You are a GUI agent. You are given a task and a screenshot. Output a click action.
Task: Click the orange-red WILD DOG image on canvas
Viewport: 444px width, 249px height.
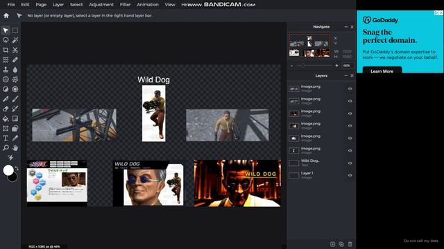[237, 183]
